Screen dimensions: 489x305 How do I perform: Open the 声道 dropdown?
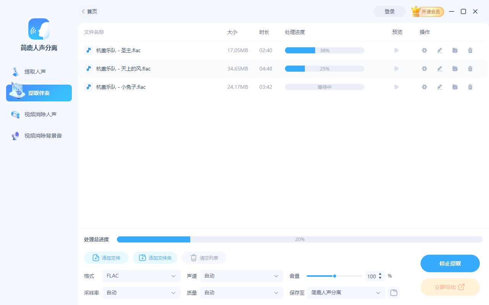pos(241,276)
